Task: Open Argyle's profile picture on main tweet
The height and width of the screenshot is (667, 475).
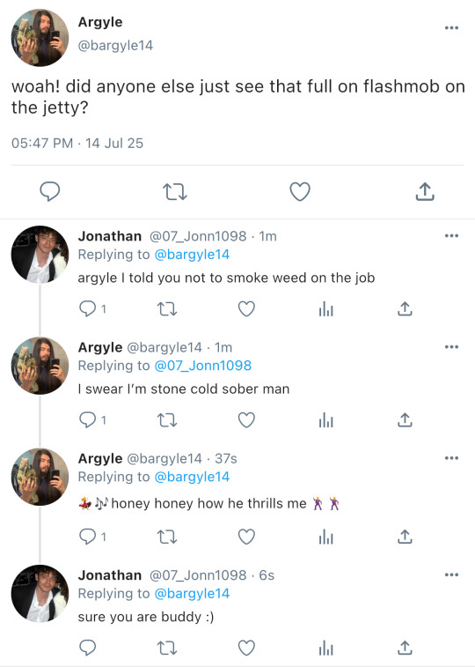Action: (40, 38)
